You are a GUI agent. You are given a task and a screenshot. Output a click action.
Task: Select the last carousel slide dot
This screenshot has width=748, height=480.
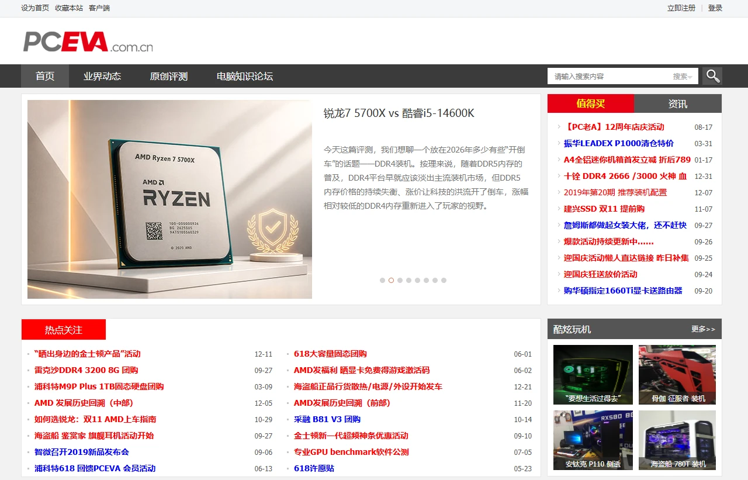coord(444,281)
